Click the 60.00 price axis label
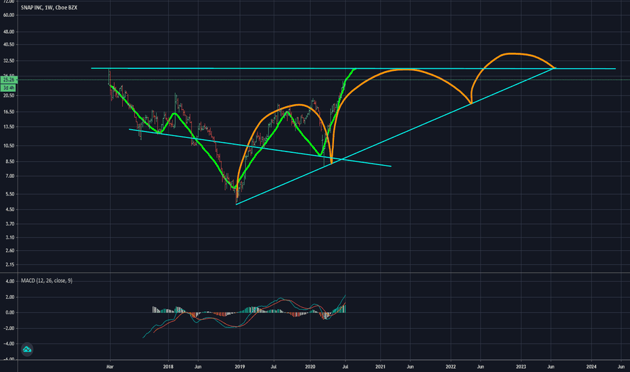630x372 pixels. 8,16
